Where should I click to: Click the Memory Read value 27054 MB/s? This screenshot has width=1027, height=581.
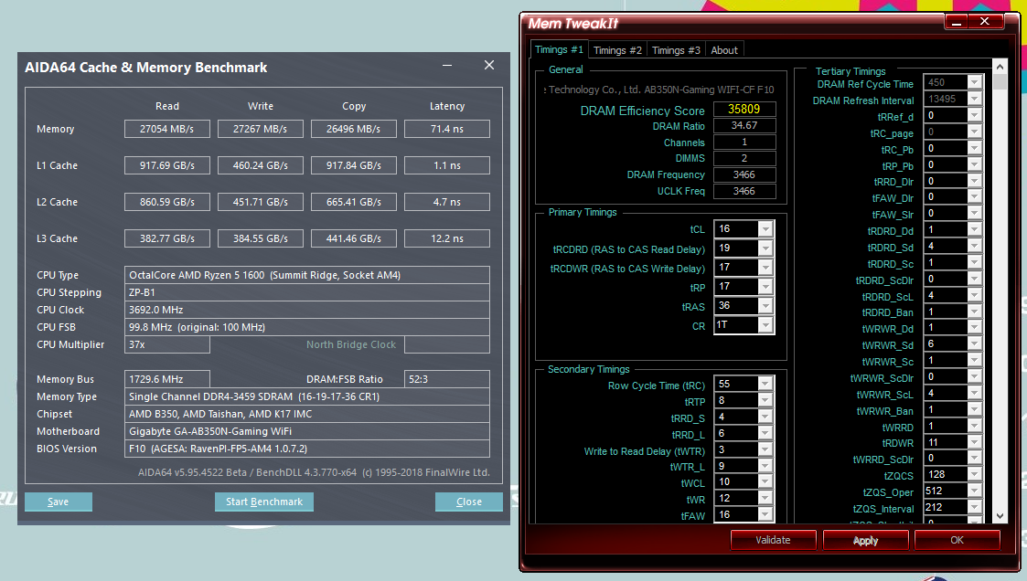[x=167, y=129]
